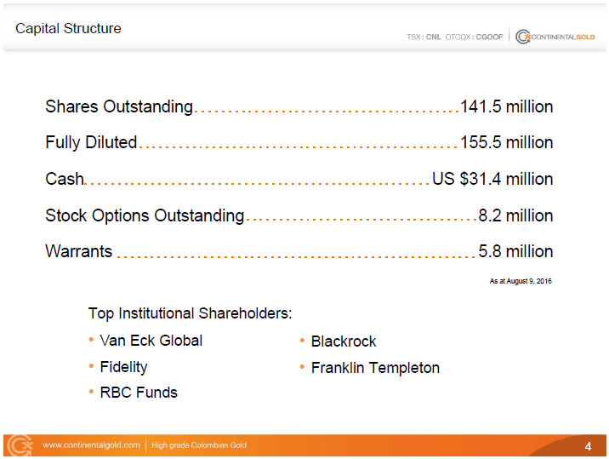Click the TSX: CNL ticker text
Screen dimensions: 609x459
point(424,37)
